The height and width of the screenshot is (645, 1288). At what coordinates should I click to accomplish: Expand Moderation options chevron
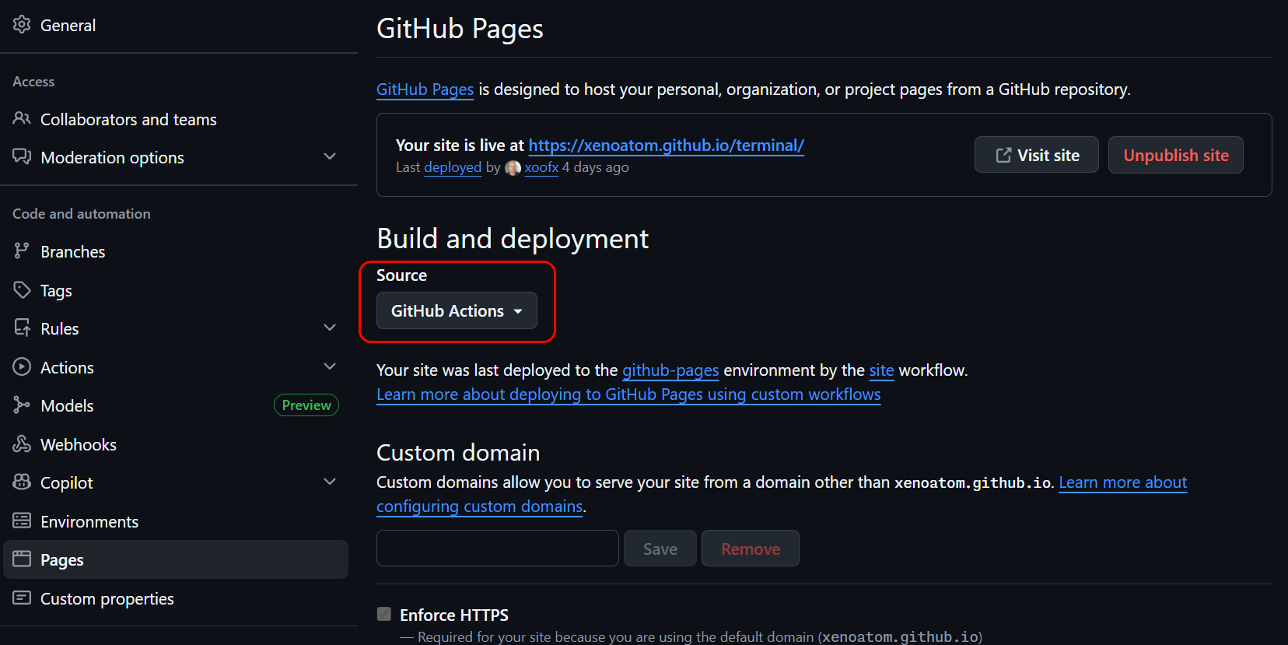pyautogui.click(x=330, y=156)
